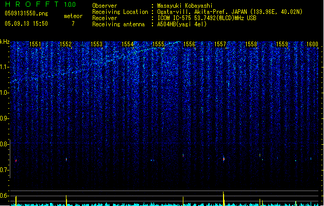This screenshot has height=206, width=324.
Task: Click the 1.1 kHz axis label
Action: click(x=4, y=67)
